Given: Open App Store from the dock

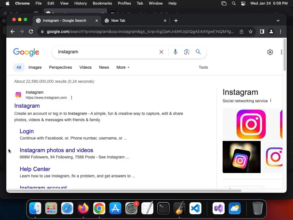Looking at the screenshot, I should point(115,208).
